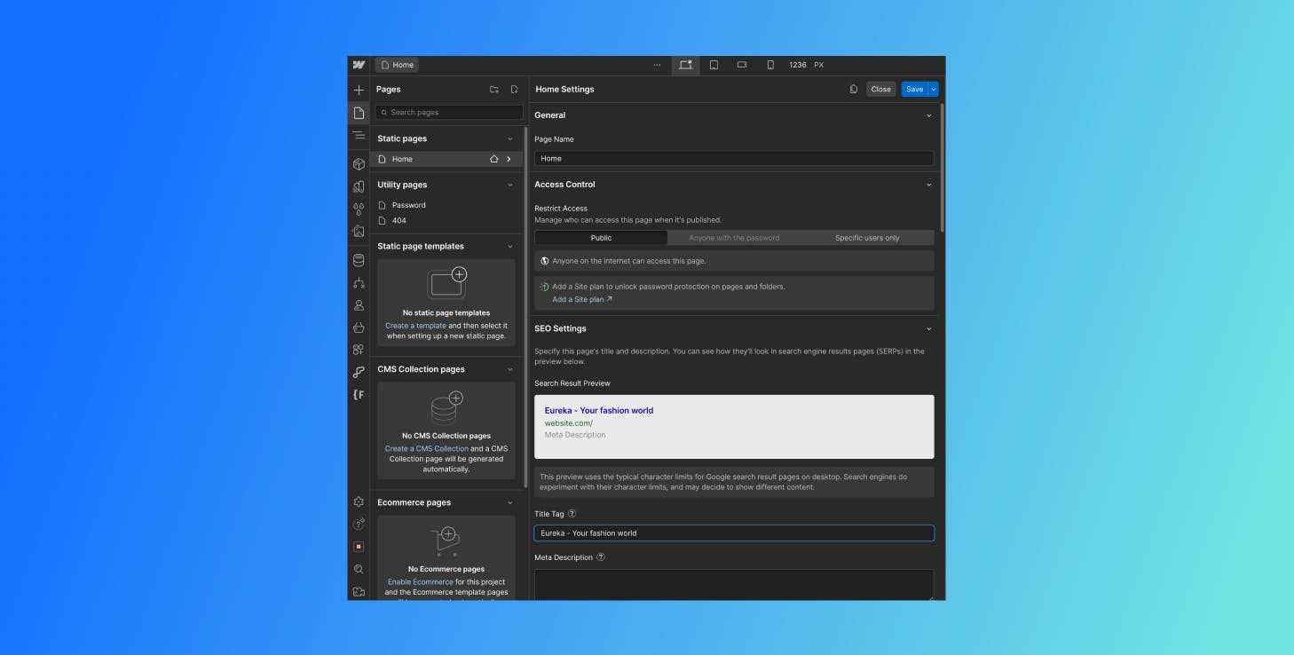Switch to tablet breakpoint
Image resolution: width=1294 pixels, height=655 pixels.
714,65
